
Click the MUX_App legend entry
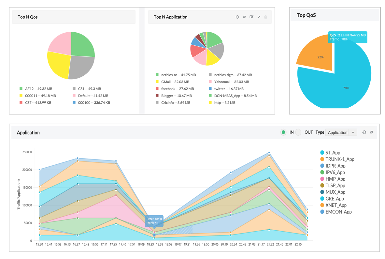(x=333, y=192)
